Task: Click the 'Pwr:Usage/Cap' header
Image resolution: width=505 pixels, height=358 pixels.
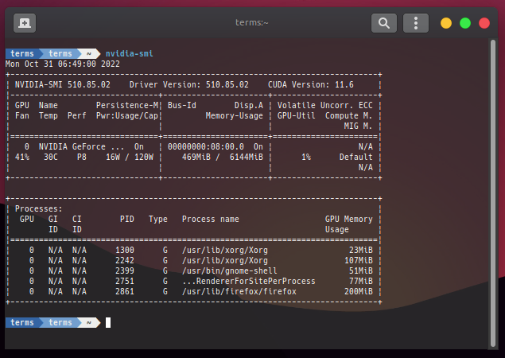Action: coord(127,115)
